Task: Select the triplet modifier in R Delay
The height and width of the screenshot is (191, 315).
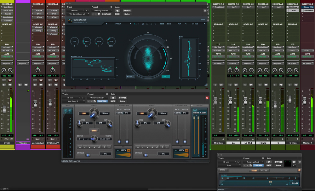Action: 162,147
